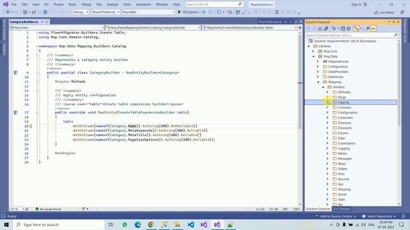Collapse the namespace block at line 4
This screenshot has width=410, height=230.
[37, 46]
